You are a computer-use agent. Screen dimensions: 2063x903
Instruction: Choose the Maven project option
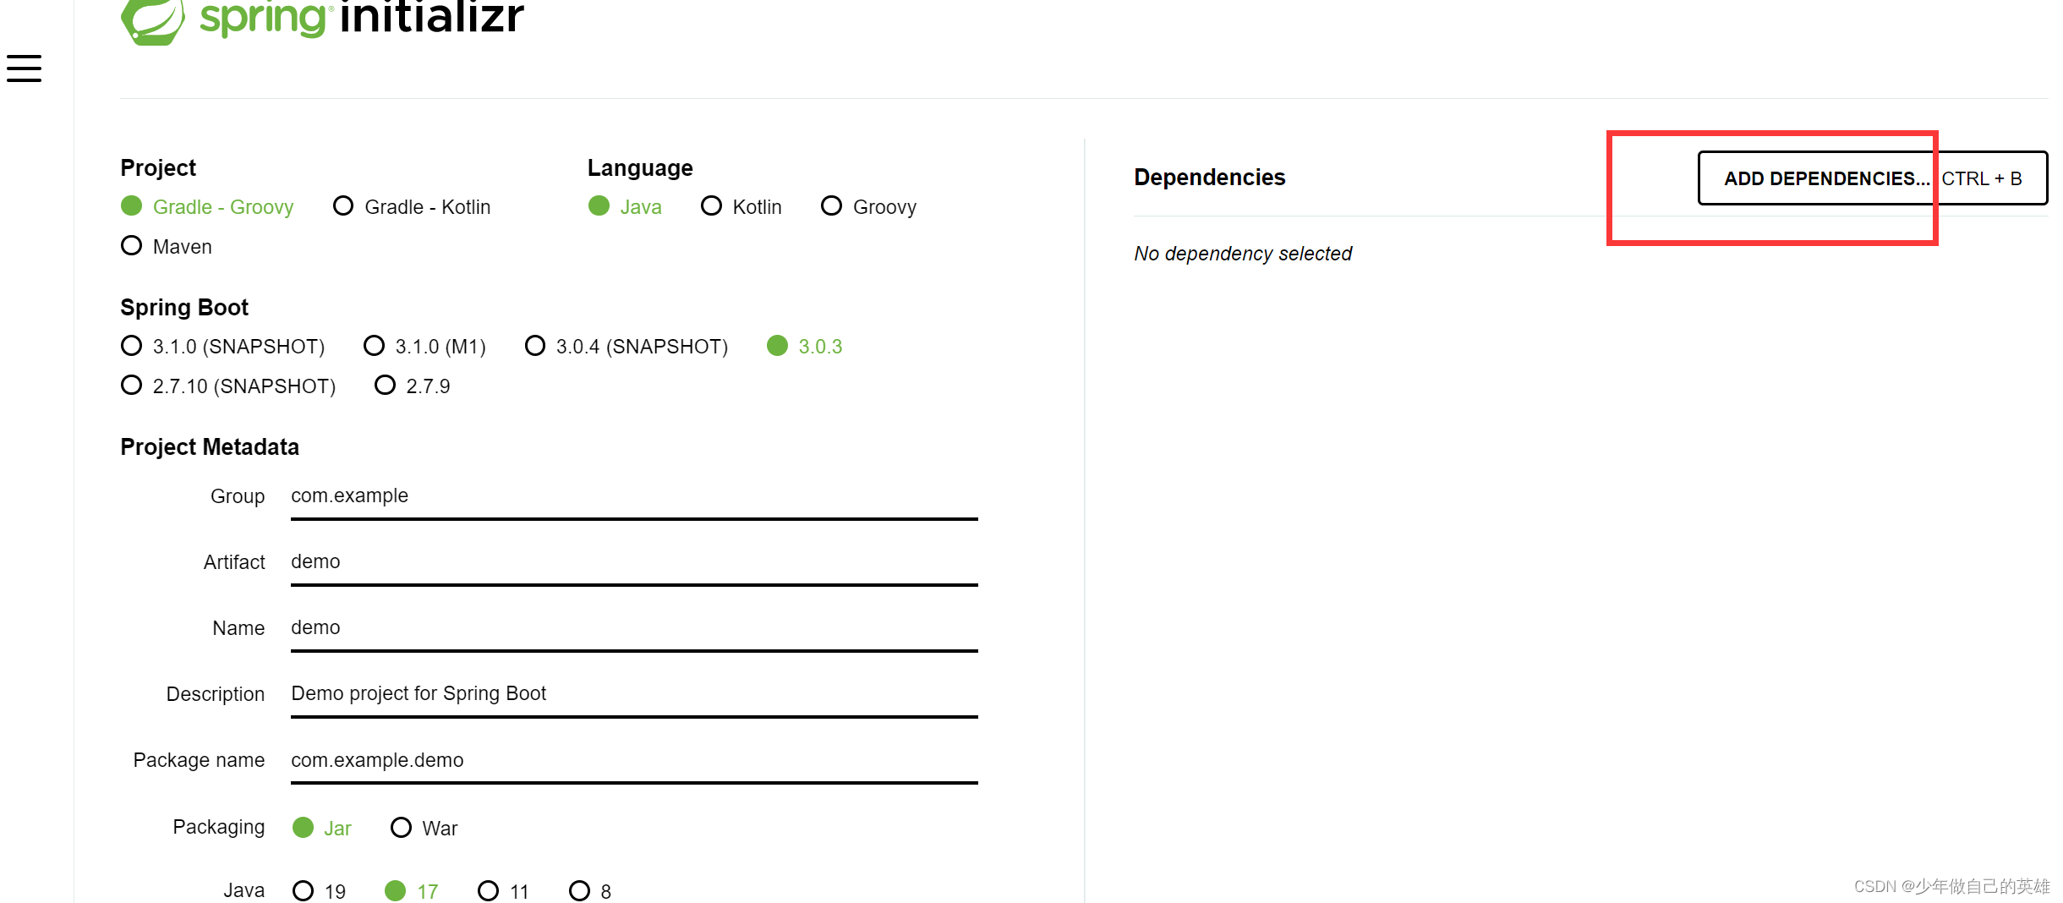pos(167,246)
